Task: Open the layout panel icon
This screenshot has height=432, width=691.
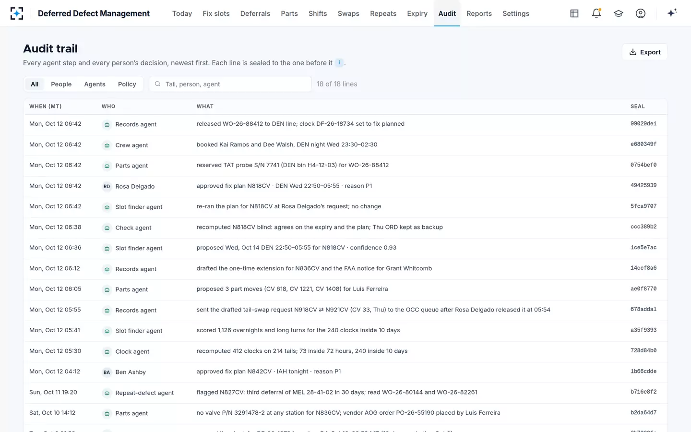Action: (574, 13)
